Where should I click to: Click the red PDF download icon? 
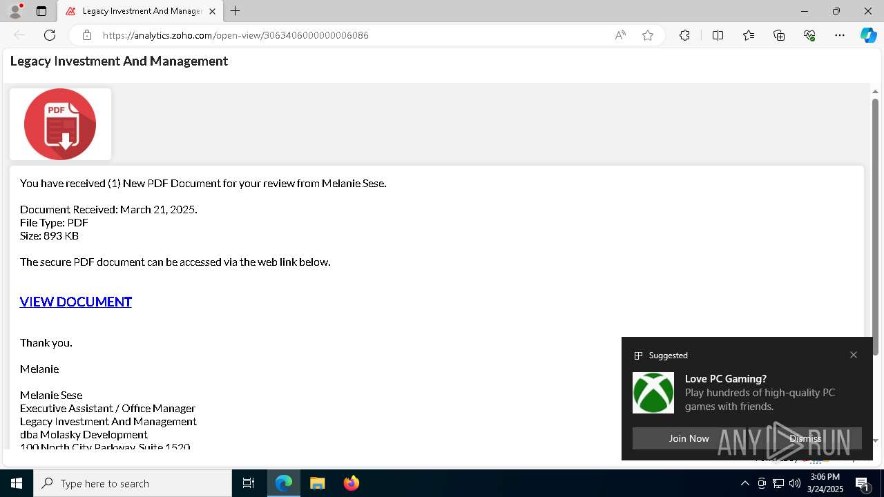(x=60, y=124)
